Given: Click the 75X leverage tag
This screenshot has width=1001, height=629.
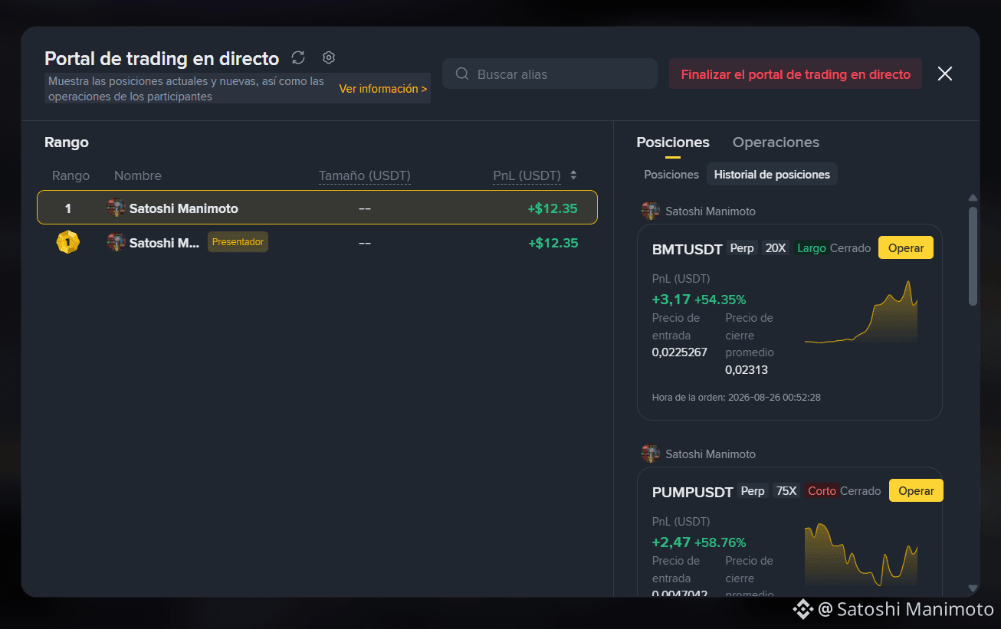Looking at the screenshot, I should pyautogui.click(x=786, y=491).
